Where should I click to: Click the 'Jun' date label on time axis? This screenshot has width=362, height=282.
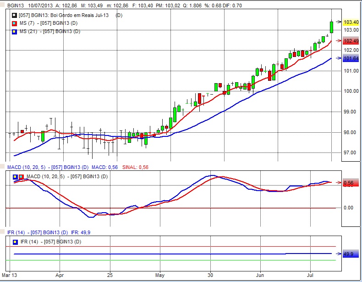260,277
